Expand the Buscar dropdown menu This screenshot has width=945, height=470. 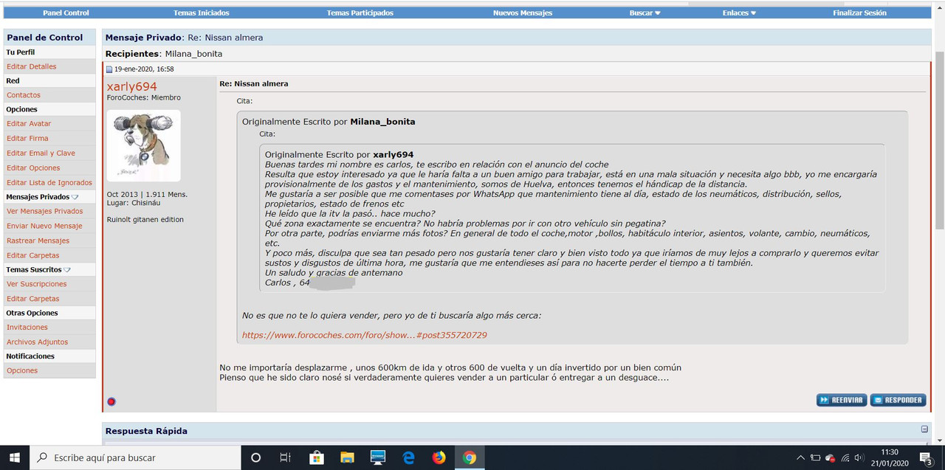[x=645, y=13]
